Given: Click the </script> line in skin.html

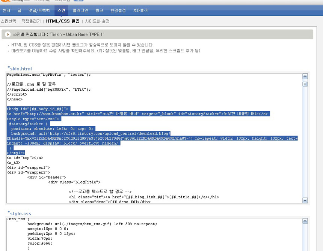Looking at the screenshot, I should pyautogui.click(x=17, y=94).
